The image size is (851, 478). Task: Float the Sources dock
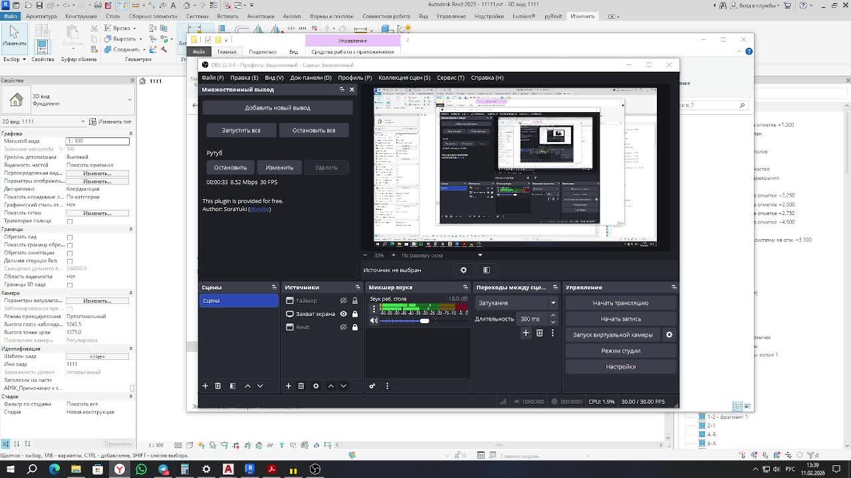point(358,287)
